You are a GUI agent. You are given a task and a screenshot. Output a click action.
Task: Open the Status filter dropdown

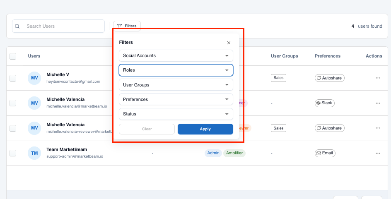[176, 114]
